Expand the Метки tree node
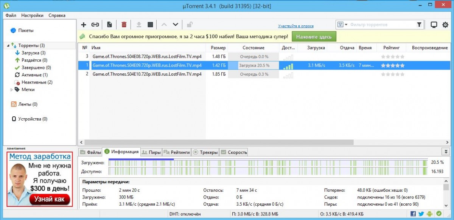The height and width of the screenshot is (220, 454). coord(12,90)
